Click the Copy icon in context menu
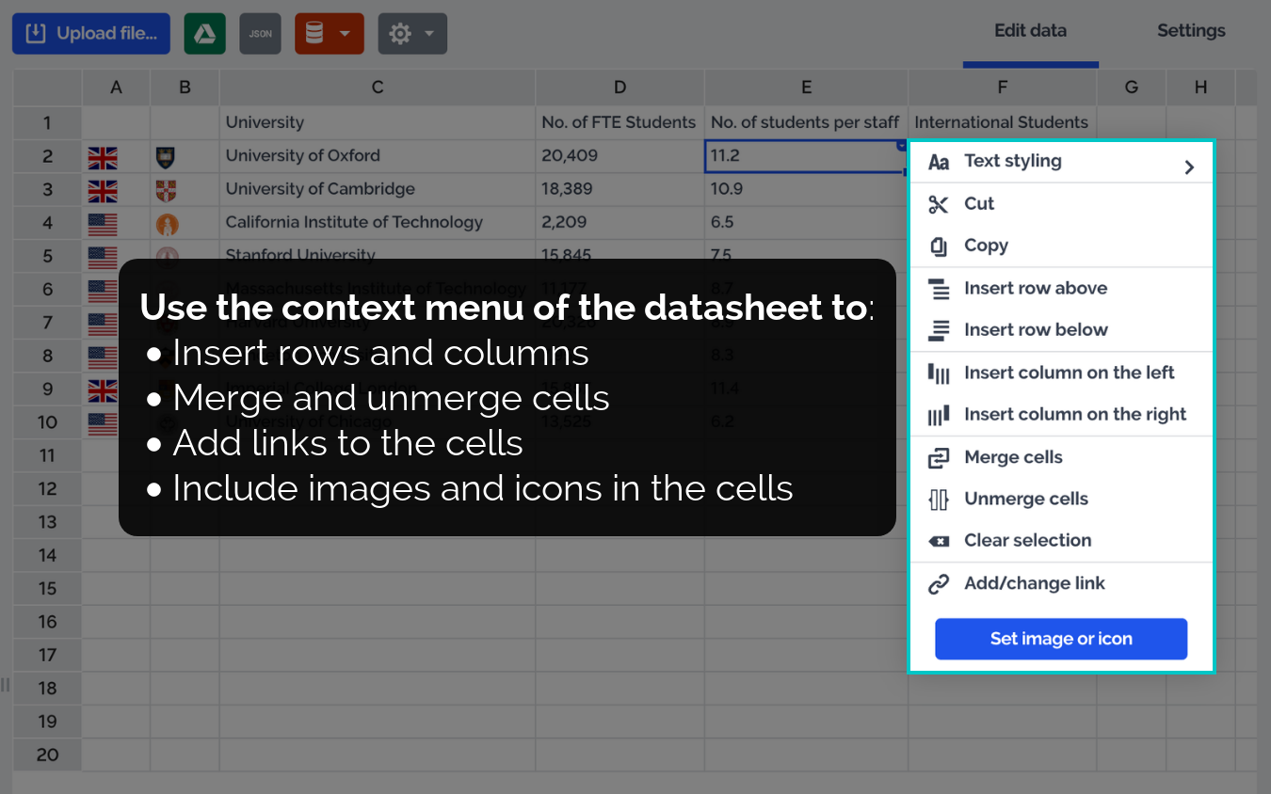The width and height of the screenshot is (1271, 794). [x=938, y=246]
